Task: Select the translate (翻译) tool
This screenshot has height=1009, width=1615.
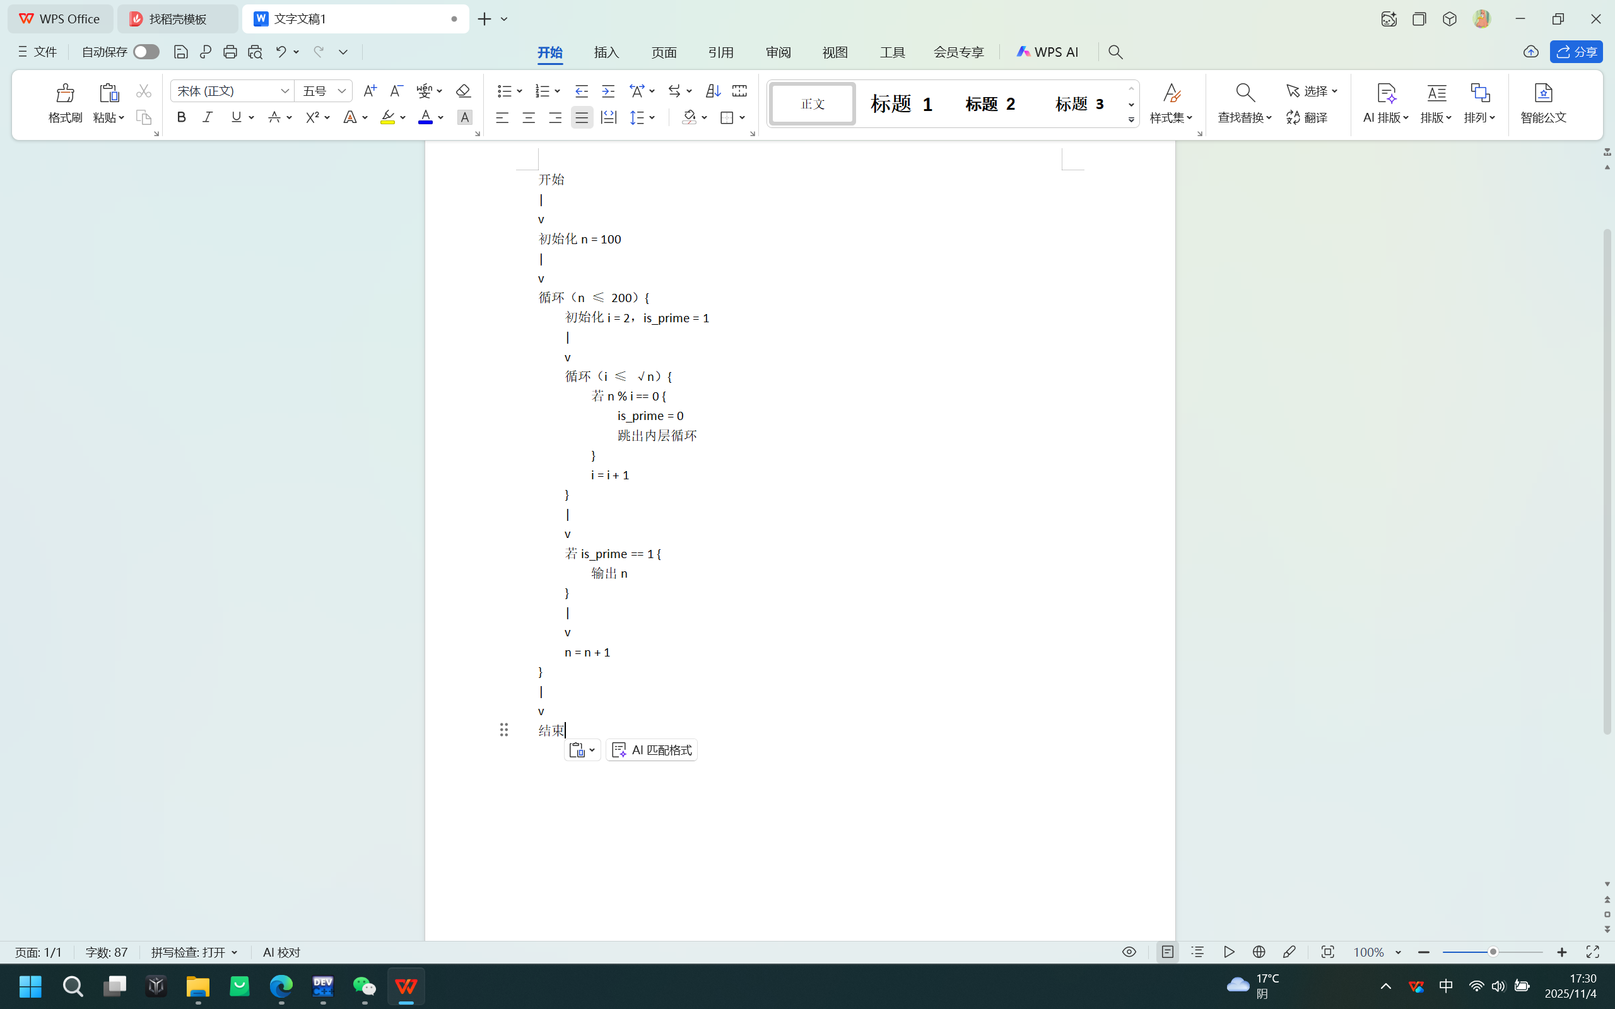Action: click(1307, 117)
